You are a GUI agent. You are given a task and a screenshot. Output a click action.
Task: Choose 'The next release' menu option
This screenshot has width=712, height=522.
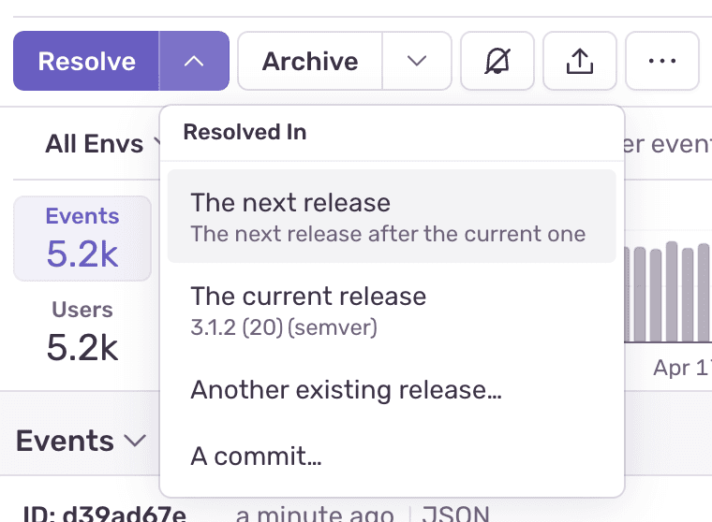392,216
